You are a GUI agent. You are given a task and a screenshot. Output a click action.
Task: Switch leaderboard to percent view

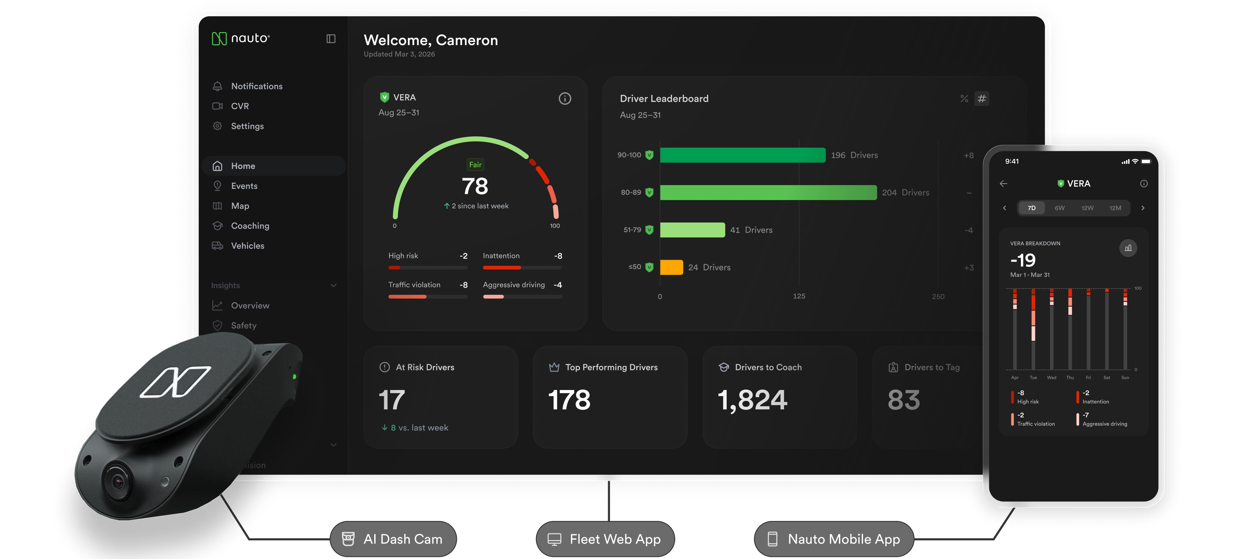coord(964,99)
